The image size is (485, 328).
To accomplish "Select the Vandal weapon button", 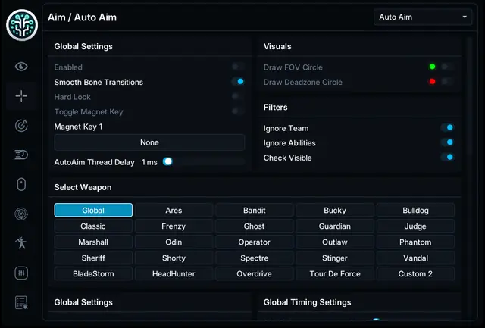I will tap(415, 258).
